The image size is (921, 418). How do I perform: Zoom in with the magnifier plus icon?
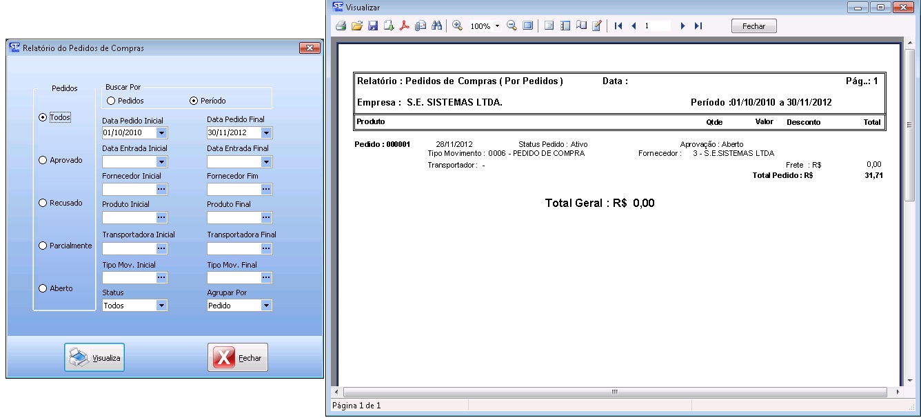click(457, 26)
